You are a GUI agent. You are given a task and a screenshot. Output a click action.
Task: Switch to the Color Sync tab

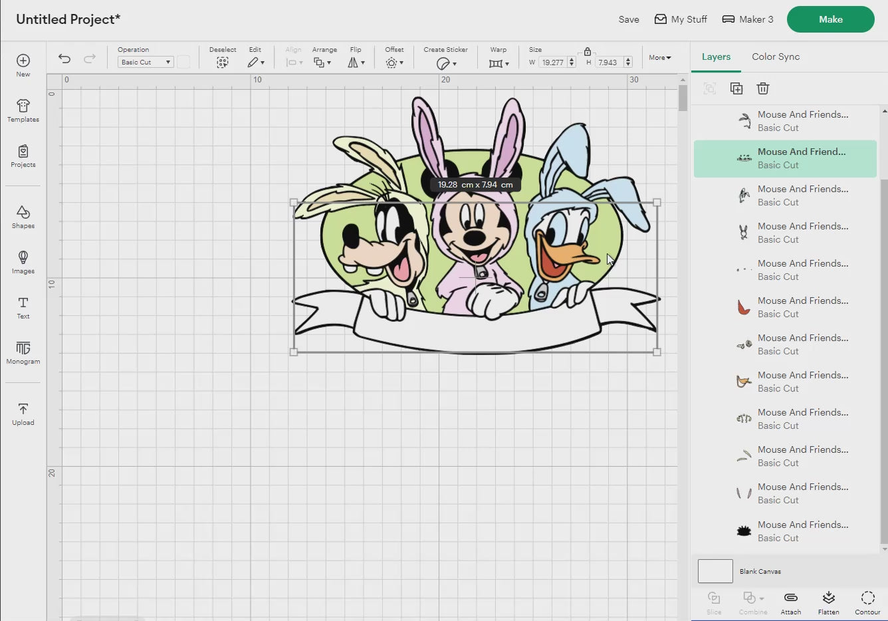776,57
